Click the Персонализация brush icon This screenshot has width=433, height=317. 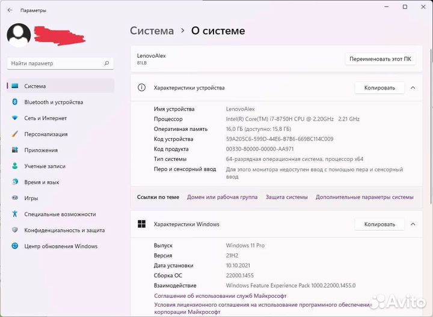click(x=15, y=134)
